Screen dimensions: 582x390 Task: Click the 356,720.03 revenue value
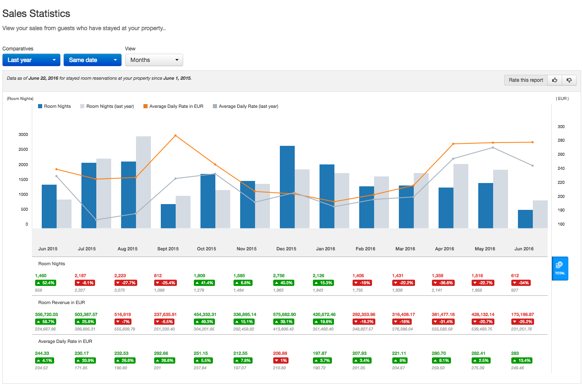(47, 314)
